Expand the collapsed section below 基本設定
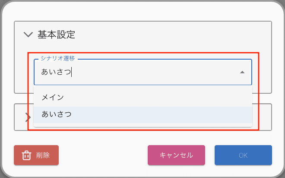285x178 pixels. (x=28, y=117)
